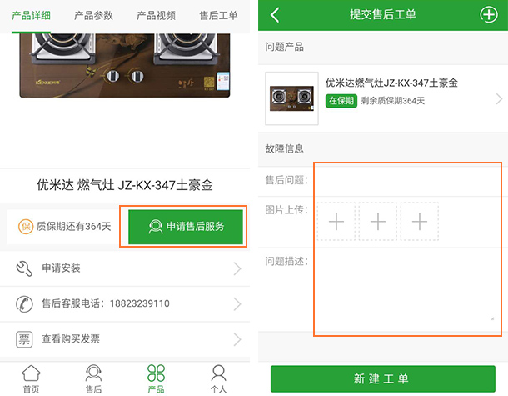Tap the 提交售后工单 page title

coord(383,15)
